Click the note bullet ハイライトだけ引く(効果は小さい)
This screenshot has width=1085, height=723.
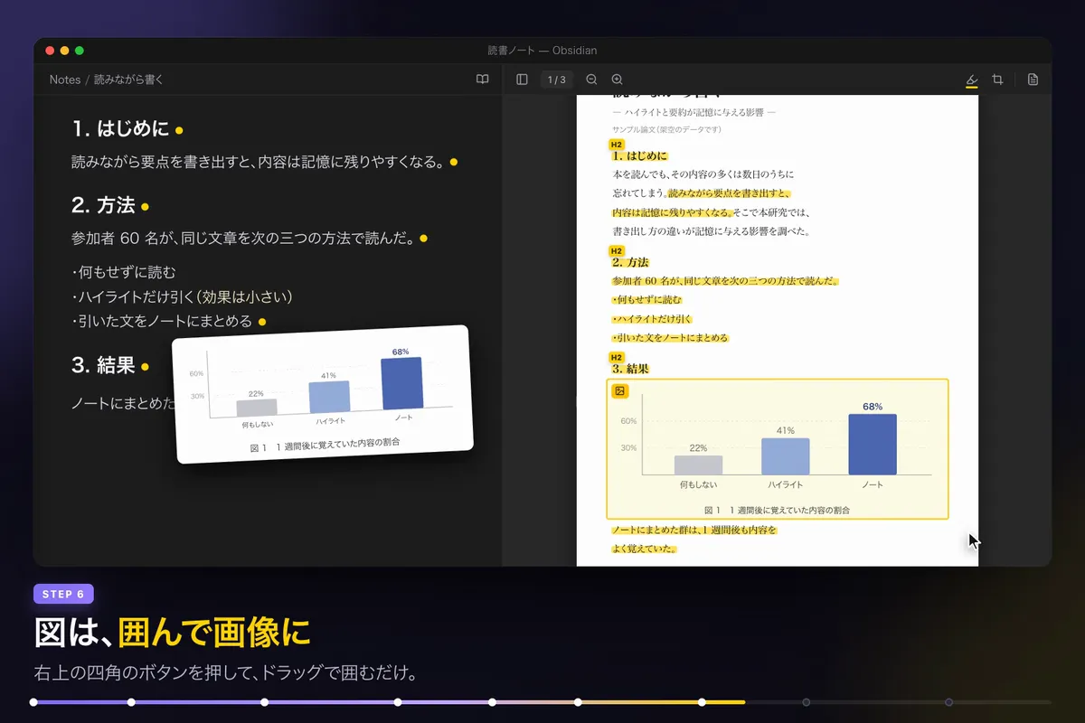[182, 296]
